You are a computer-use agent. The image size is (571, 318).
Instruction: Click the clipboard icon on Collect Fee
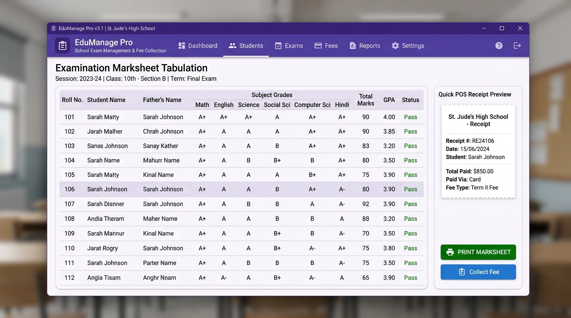[461, 272]
